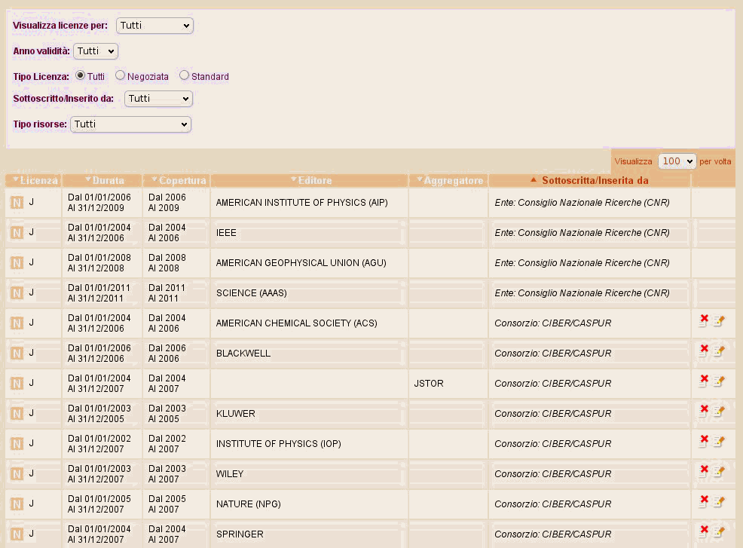Select the Tutti license type radio
The height and width of the screenshot is (548, 743).
[x=80, y=75]
